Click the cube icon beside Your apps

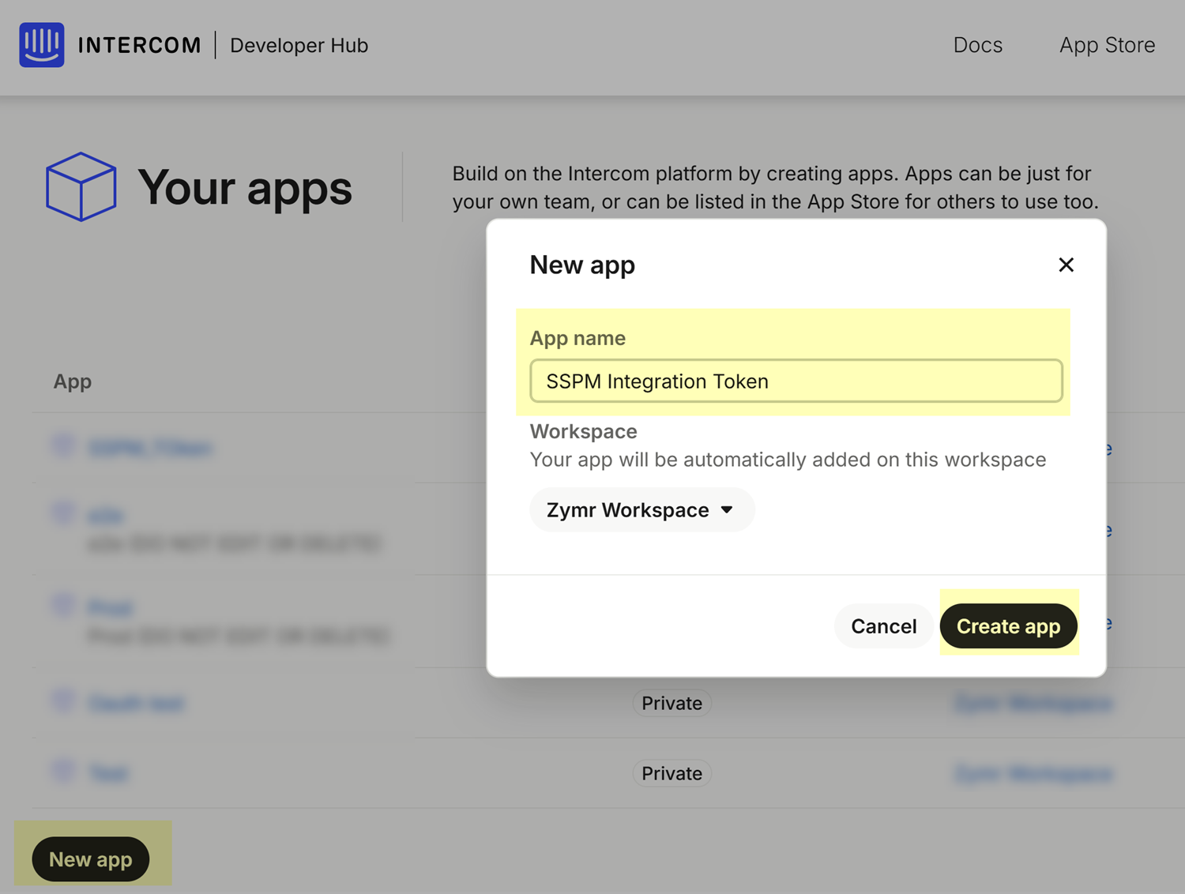(x=81, y=186)
